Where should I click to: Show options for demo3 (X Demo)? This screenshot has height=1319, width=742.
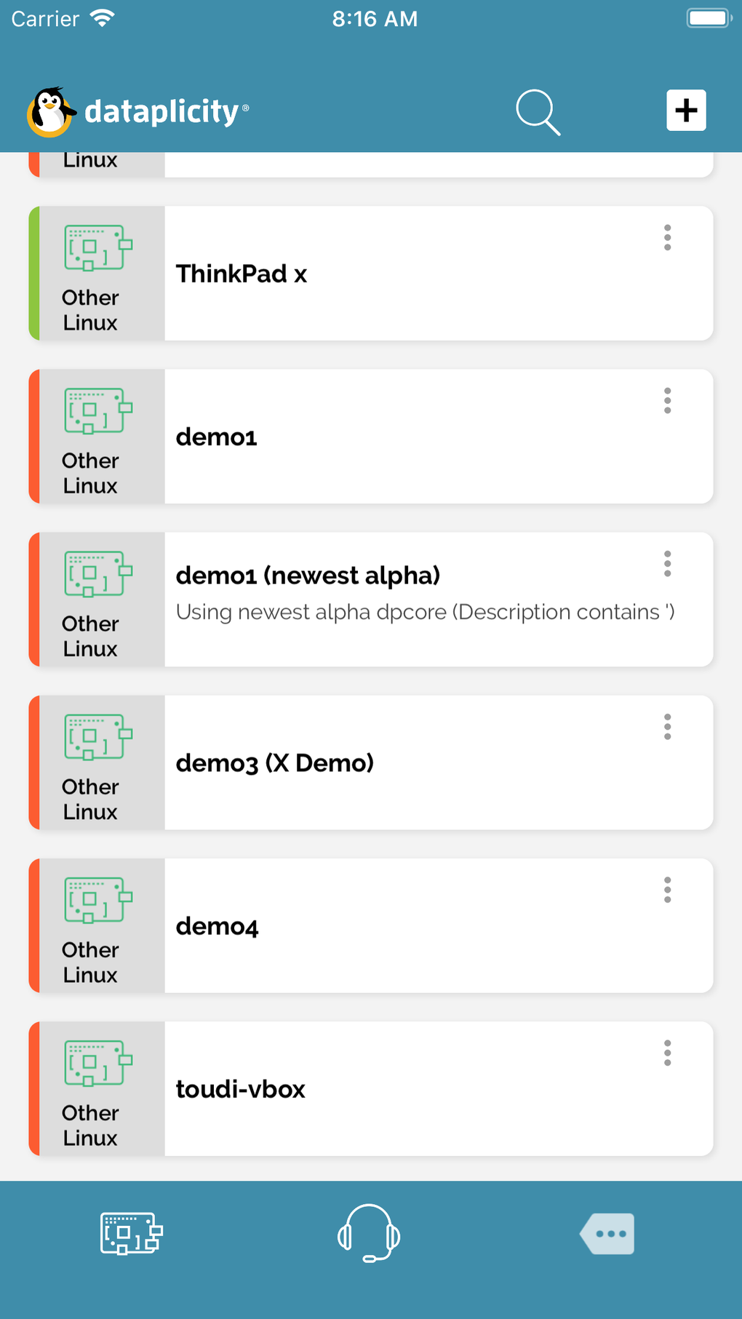pyautogui.click(x=667, y=727)
